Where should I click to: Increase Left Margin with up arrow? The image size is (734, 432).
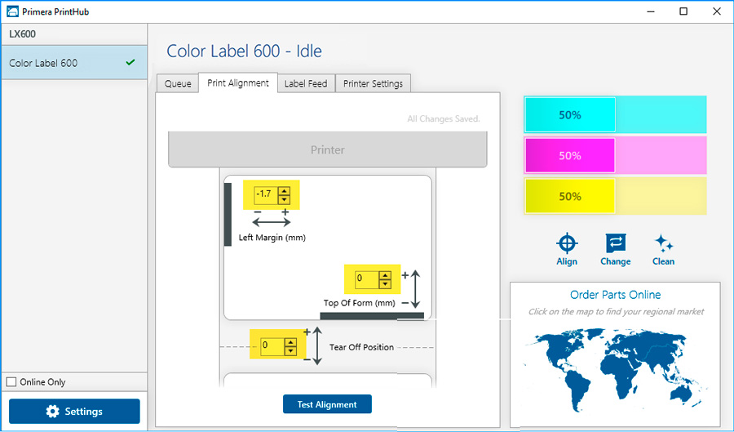284,191
